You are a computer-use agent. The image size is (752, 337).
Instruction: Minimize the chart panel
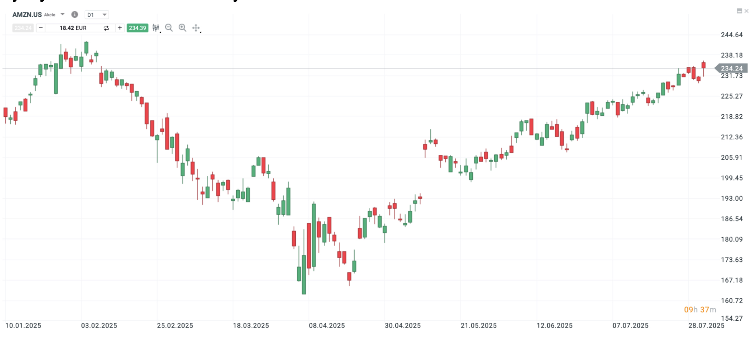739,11
